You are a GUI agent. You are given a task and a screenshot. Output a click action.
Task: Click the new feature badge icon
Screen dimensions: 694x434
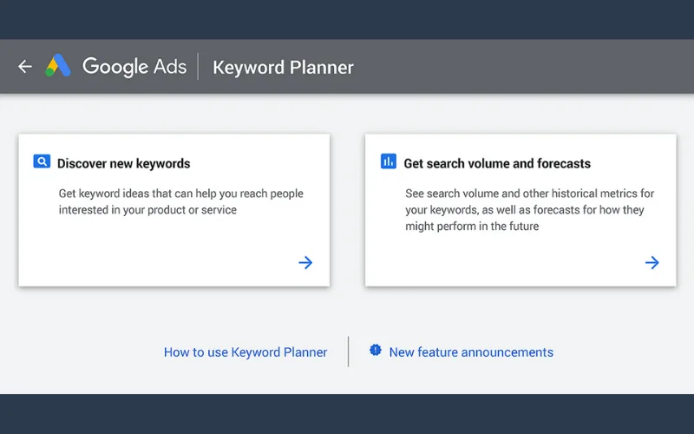coord(376,351)
